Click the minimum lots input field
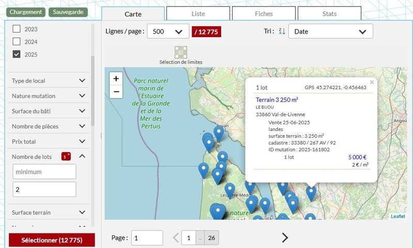 [44, 172]
